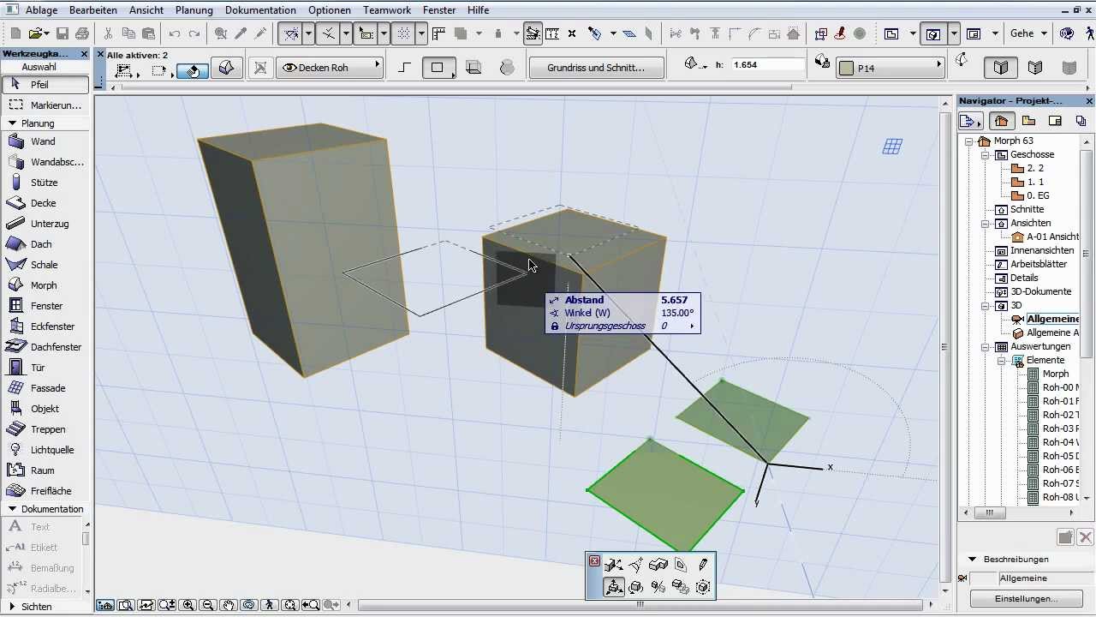Image resolution: width=1096 pixels, height=617 pixels.
Task: Click the Grundriss und Schnitt button
Action: [596, 68]
